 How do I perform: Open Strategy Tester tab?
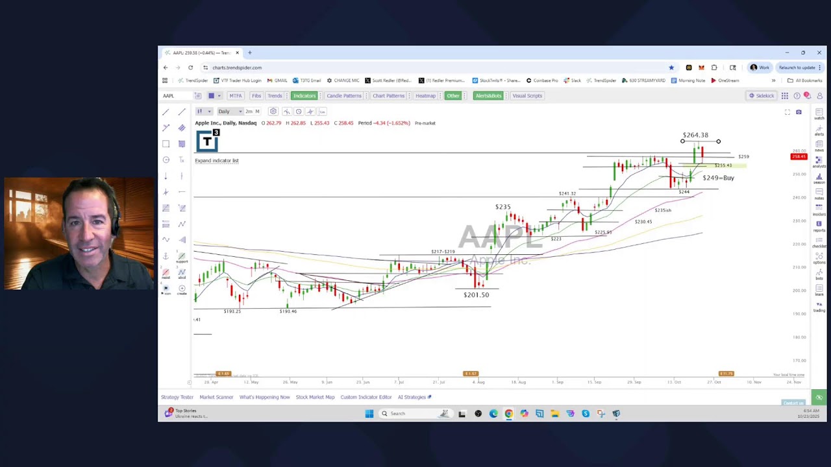coord(177,397)
